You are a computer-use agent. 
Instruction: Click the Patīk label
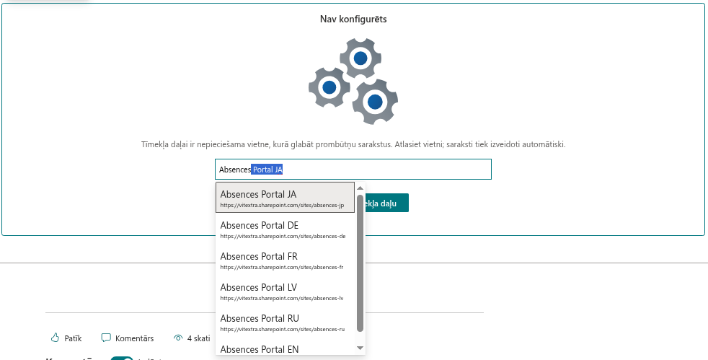pyautogui.click(x=73, y=338)
